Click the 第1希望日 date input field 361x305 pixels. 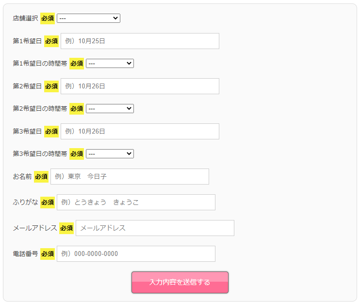click(140, 41)
